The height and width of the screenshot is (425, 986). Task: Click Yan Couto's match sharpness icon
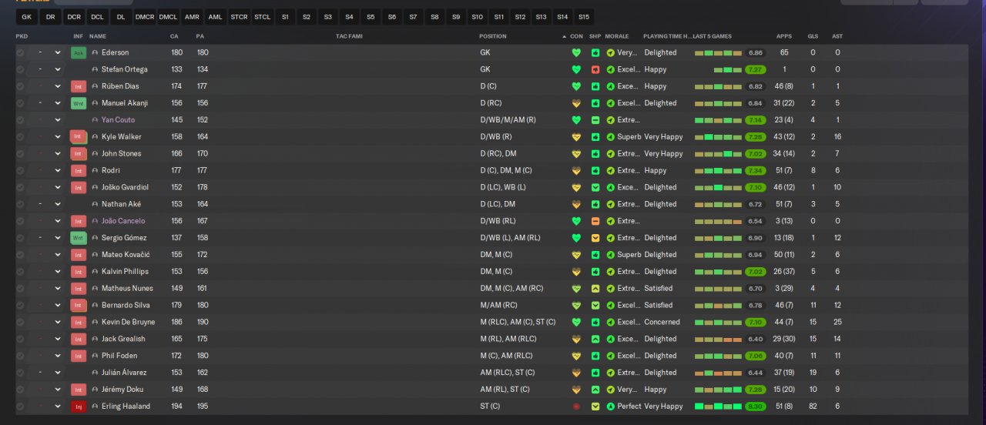coord(595,120)
